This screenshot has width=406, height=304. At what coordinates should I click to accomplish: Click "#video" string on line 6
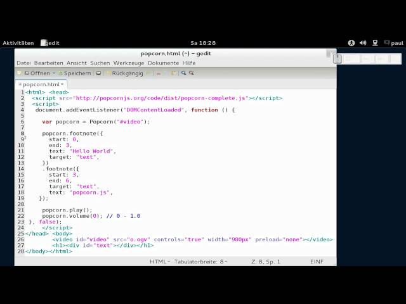(130, 122)
